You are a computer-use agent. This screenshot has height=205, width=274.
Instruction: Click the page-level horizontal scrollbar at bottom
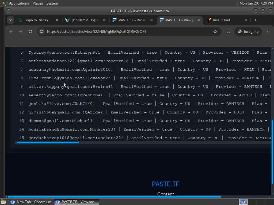coord(114,197)
